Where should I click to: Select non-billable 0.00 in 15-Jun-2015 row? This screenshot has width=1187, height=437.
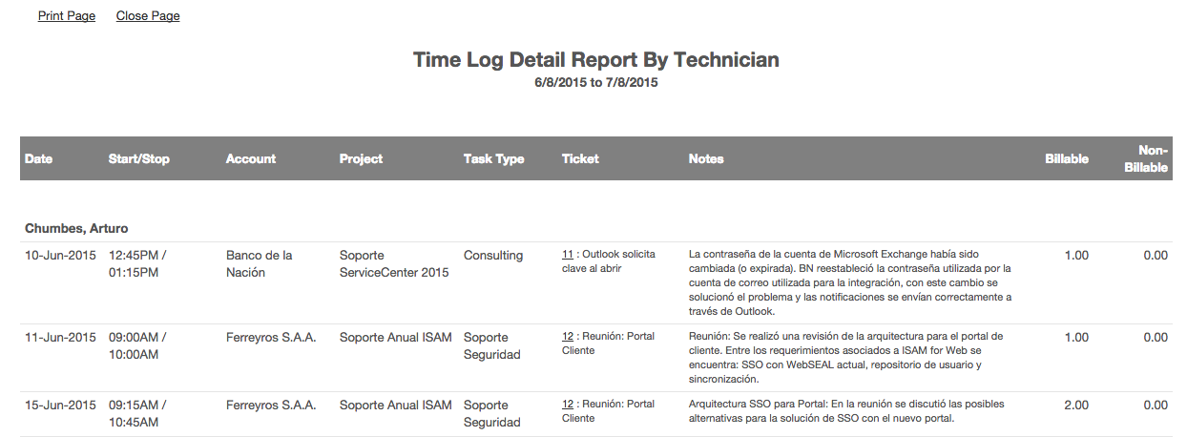pos(1156,406)
